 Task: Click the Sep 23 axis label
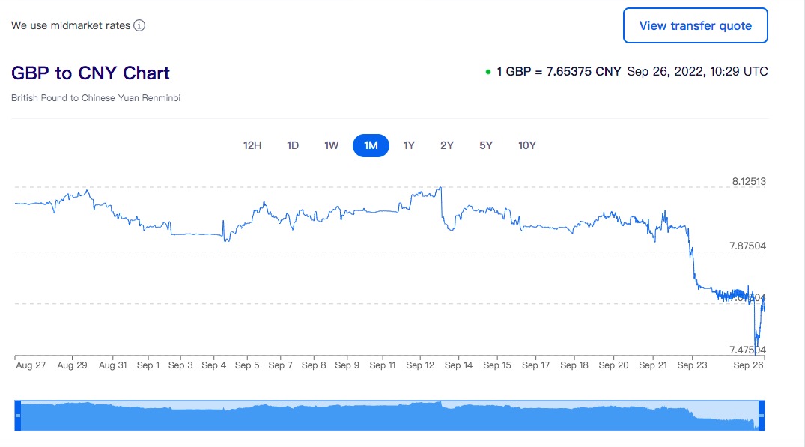click(692, 365)
